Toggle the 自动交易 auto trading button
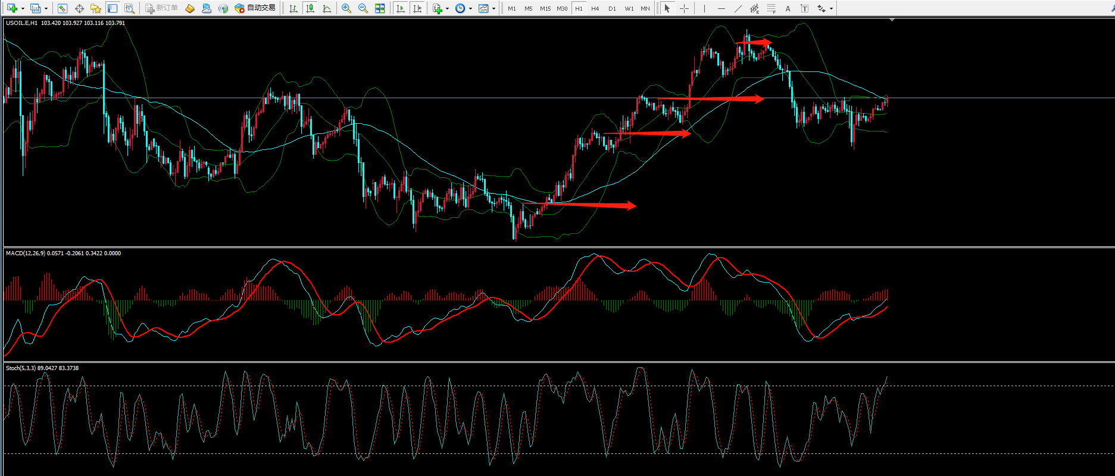 (x=255, y=8)
